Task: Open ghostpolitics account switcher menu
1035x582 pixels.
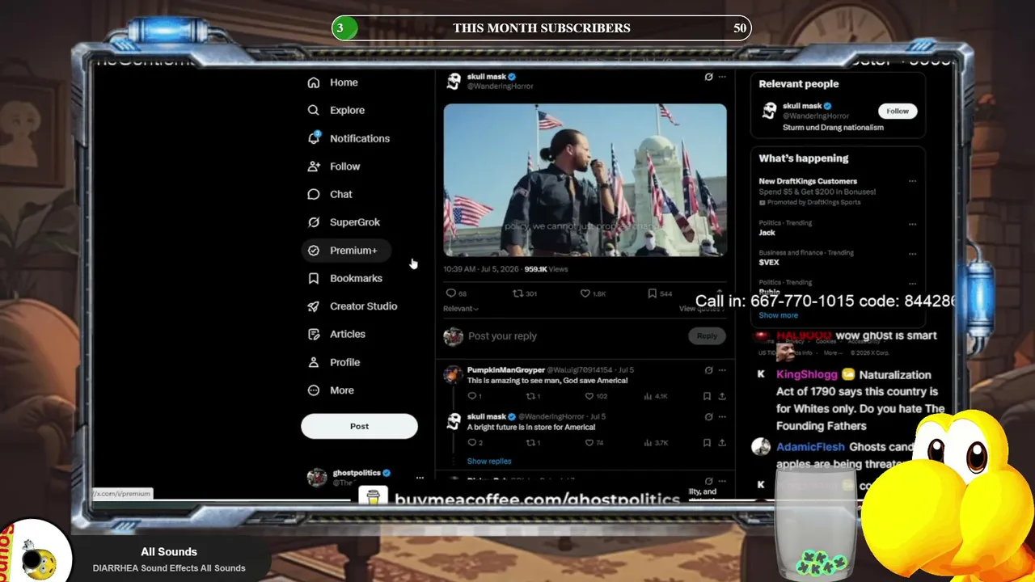Action: point(419,478)
